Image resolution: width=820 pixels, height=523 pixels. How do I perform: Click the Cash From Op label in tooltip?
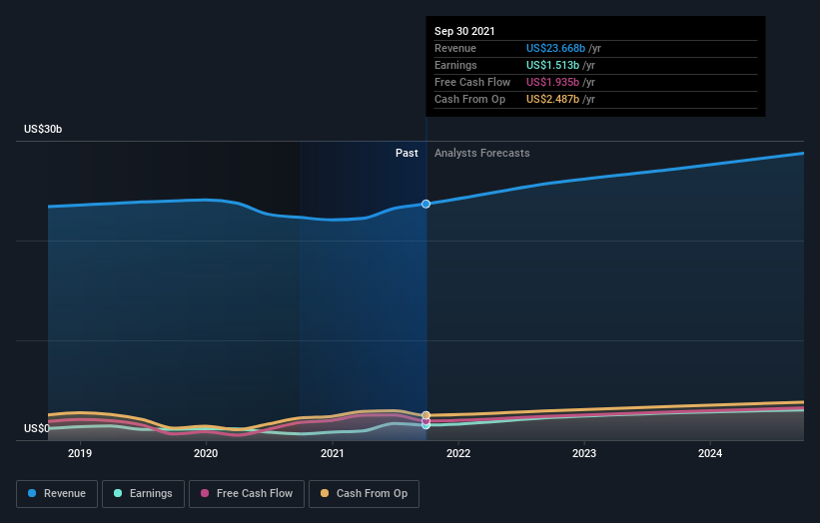coord(469,99)
